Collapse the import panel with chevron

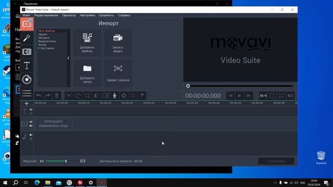coord(68,58)
